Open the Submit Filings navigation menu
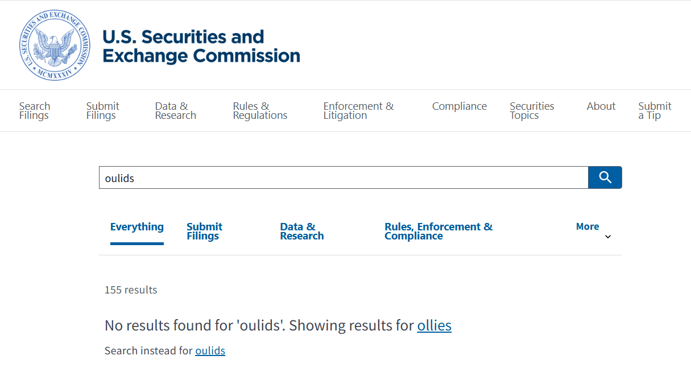Screen dimensions: 691x368 click(102, 111)
